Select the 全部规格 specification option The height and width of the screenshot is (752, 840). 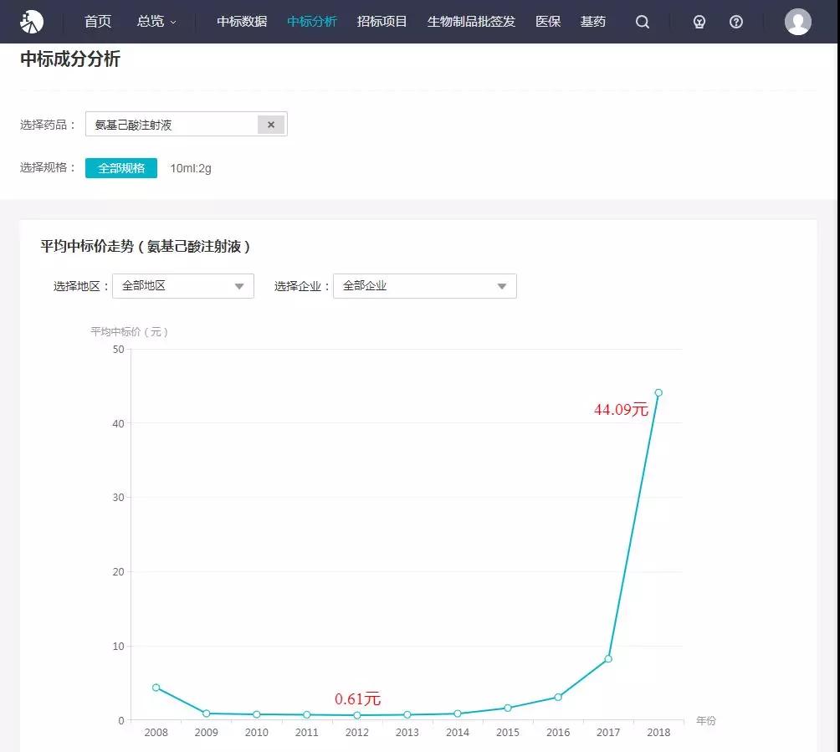[x=121, y=168]
